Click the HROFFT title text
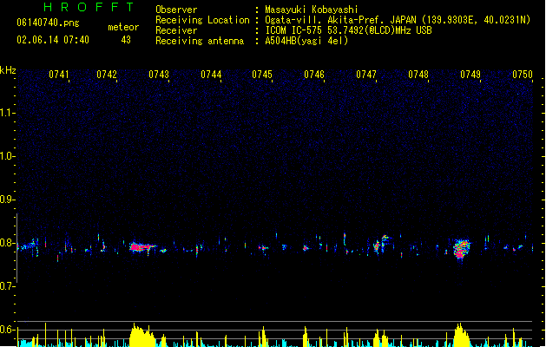Screen dimensions: 546x347 [89, 7]
